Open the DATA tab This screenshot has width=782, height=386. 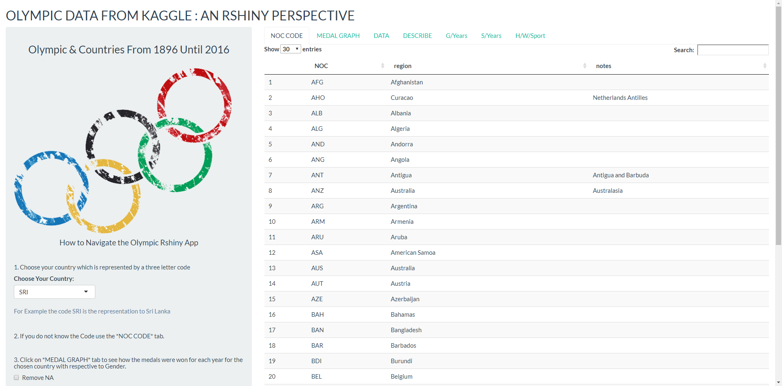[381, 36]
